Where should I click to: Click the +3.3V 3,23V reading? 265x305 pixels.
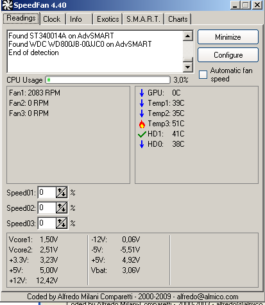click(x=33, y=260)
